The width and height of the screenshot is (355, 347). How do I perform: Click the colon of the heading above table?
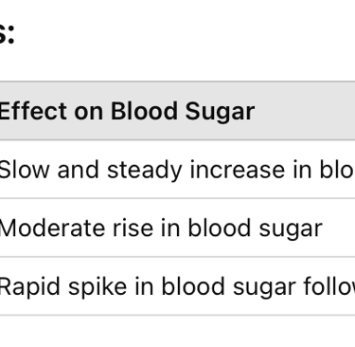coord(10,34)
